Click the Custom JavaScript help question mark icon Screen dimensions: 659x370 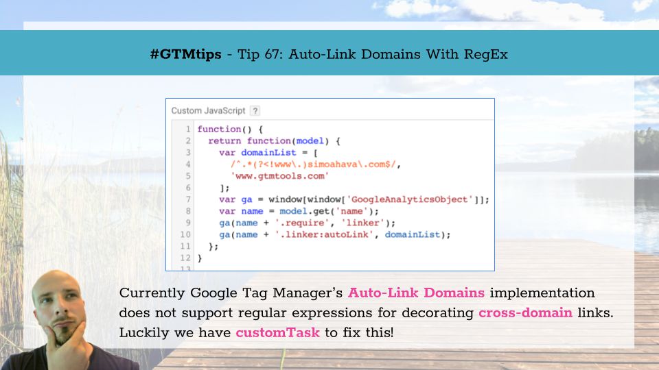pyautogui.click(x=255, y=111)
